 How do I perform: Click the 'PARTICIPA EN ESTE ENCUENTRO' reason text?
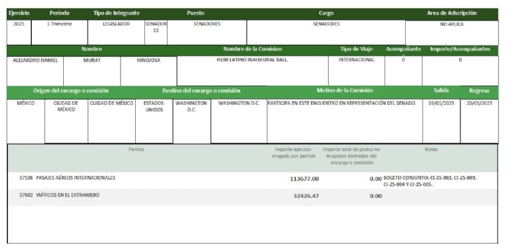pyautogui.click(x=341, y=103)
